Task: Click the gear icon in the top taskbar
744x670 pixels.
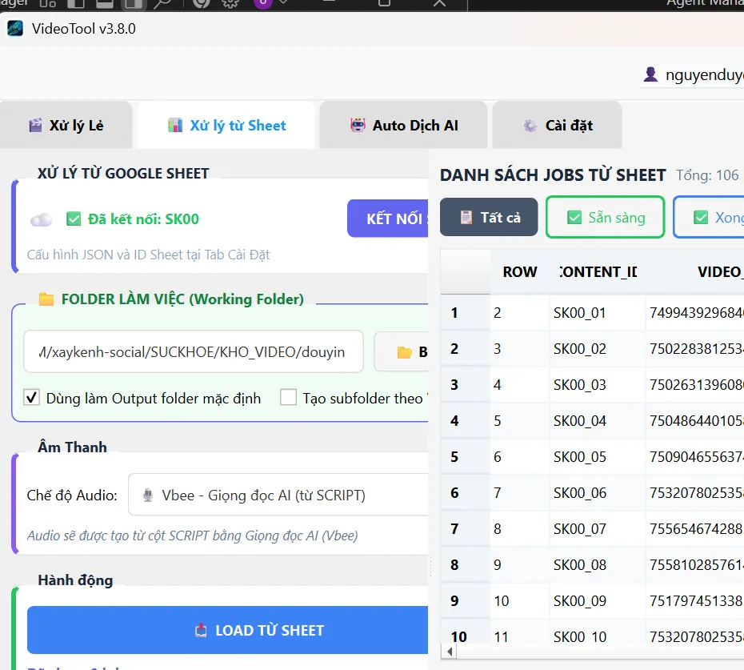Action: [230, 5]
